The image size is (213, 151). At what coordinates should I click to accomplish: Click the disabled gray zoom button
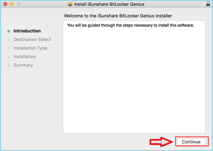(19, 4)
